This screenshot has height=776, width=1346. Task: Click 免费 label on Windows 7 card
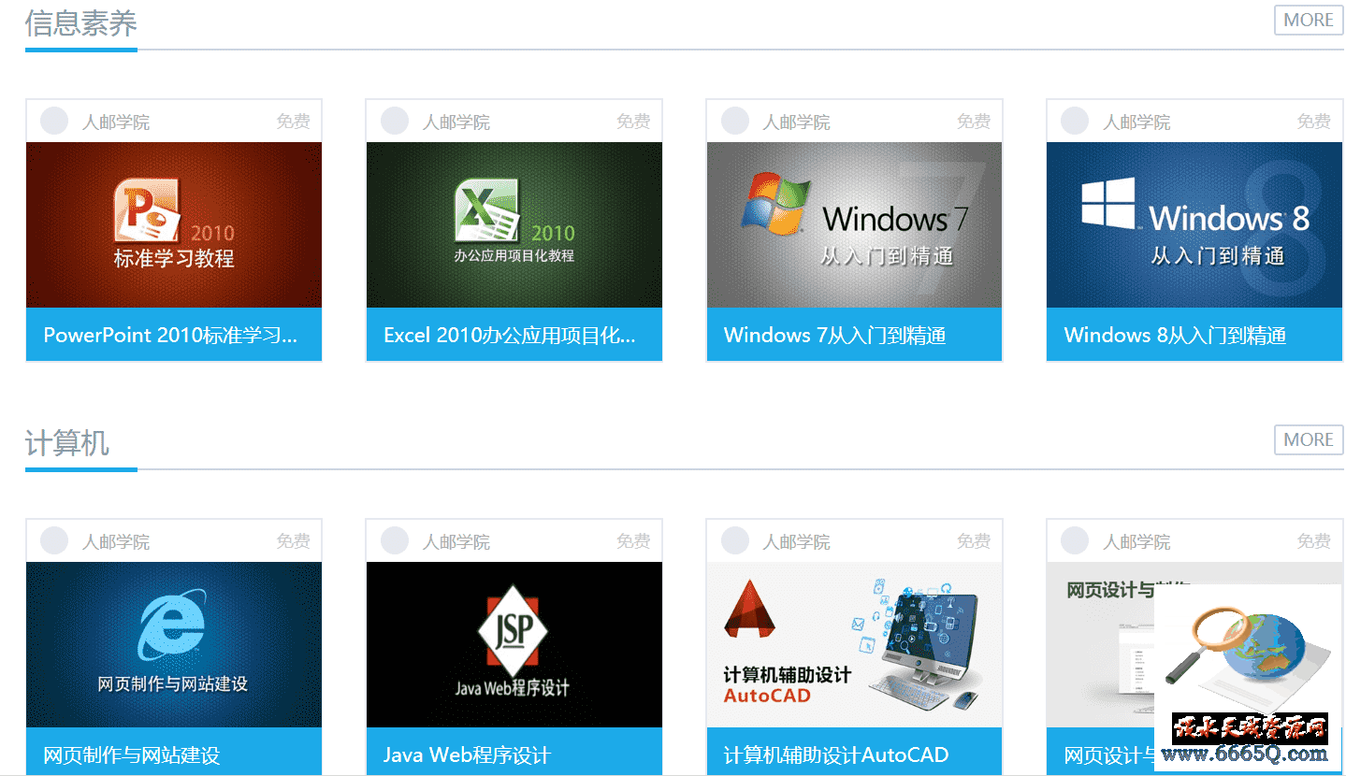[974, 121]
